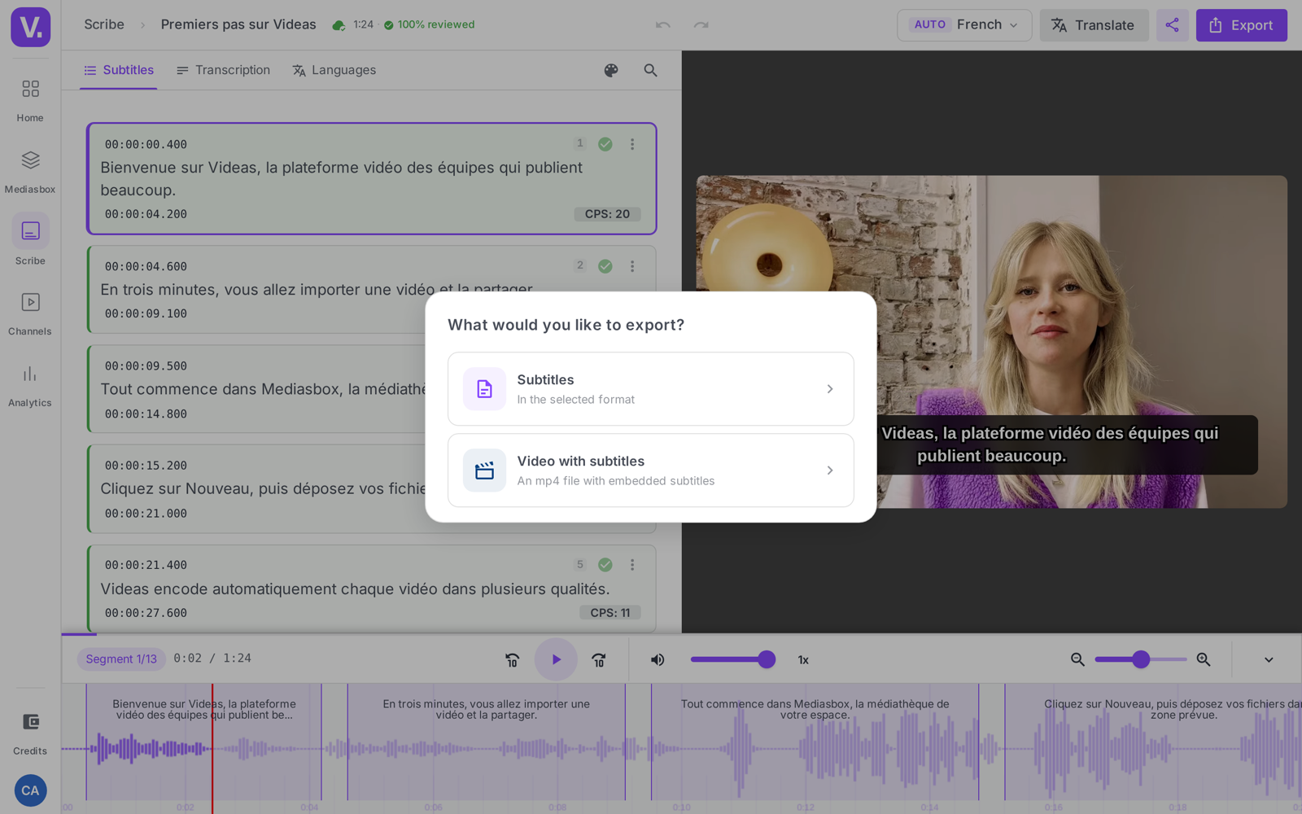
Task: Click the Segment 1/13 badge
Action: (121, 659)
